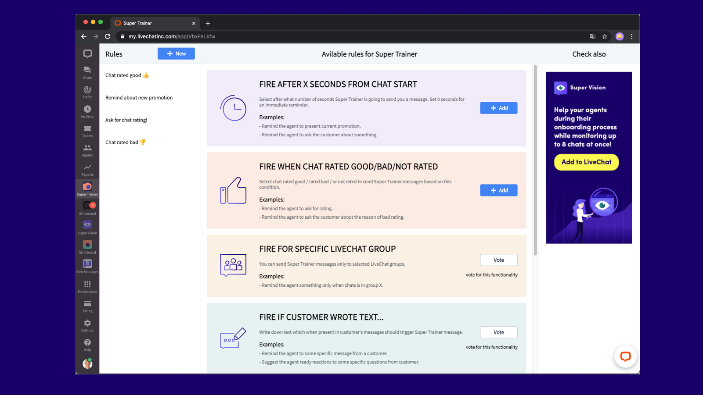
Task: Click the rules list scrollbar
Action: point(535,160)
